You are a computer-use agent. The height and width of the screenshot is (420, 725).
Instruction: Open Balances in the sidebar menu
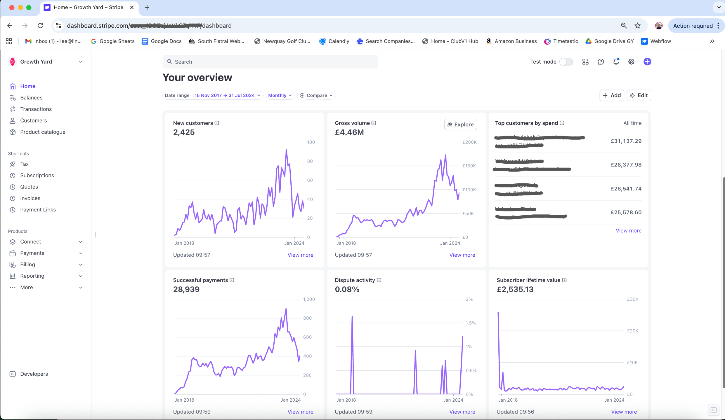pos(31,98)
